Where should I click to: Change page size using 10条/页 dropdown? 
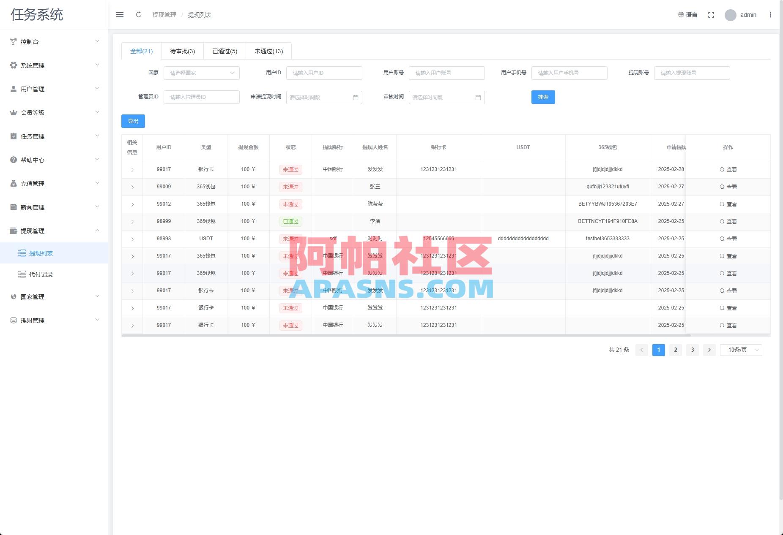point(741,350)
